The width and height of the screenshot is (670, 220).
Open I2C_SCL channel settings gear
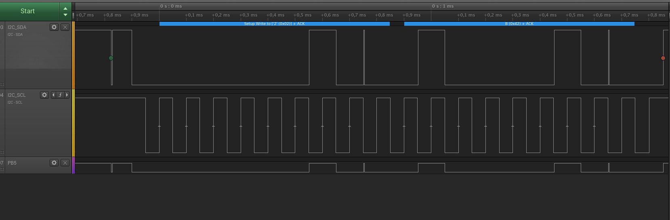point(44,95)
